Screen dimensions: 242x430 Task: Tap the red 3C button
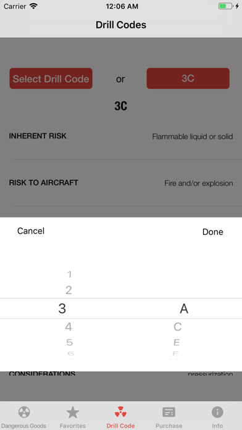pos(188,78)
